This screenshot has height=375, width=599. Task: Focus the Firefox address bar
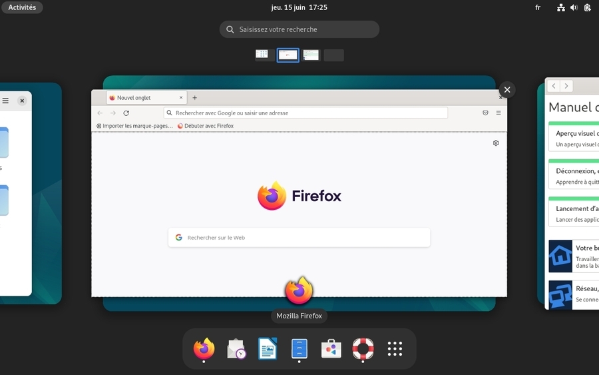click(x=305, y=113)
